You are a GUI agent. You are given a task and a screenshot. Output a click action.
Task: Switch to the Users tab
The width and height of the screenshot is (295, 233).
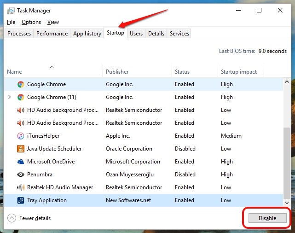[136, 34]
